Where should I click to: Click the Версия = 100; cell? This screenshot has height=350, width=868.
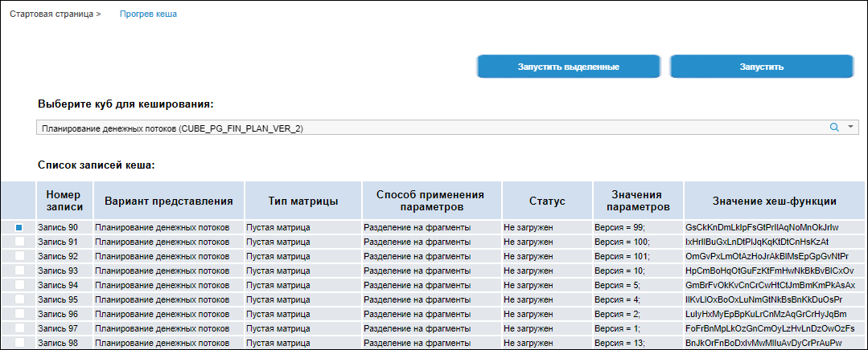coord(638,242)
